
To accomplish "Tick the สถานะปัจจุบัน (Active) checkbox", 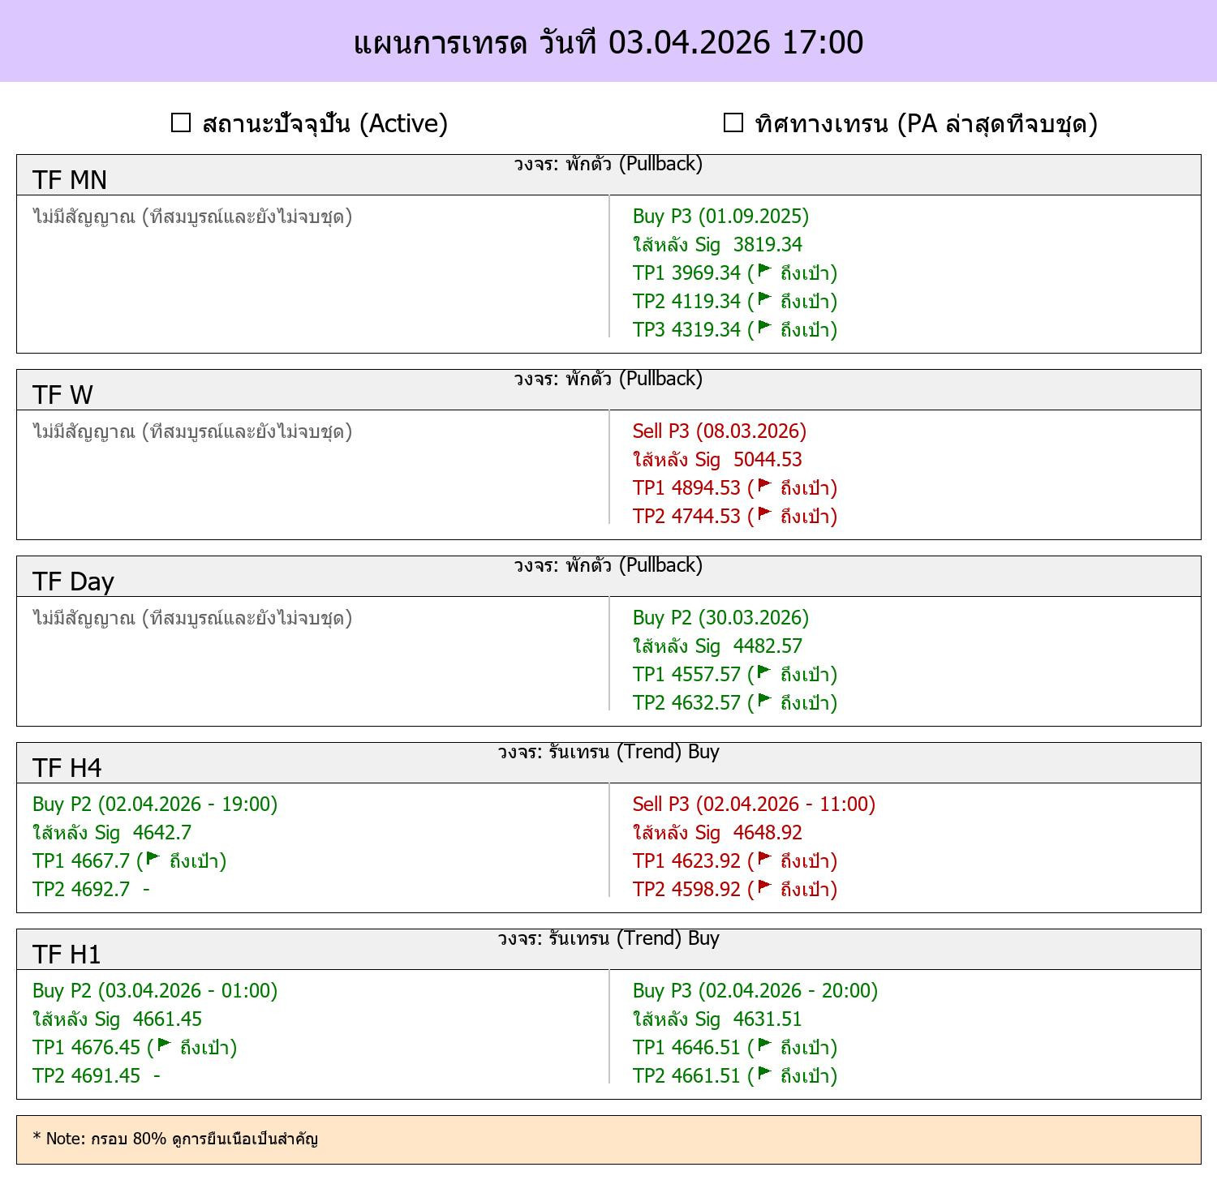I will click(181, 122).
